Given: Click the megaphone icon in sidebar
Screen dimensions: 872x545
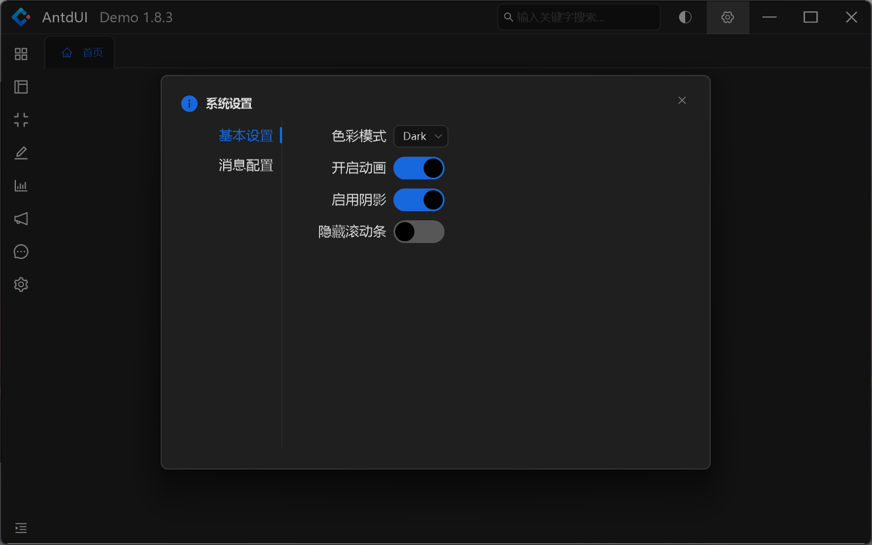Looking at the screenshot, I should pyautogui.click(x=21, y=219).
